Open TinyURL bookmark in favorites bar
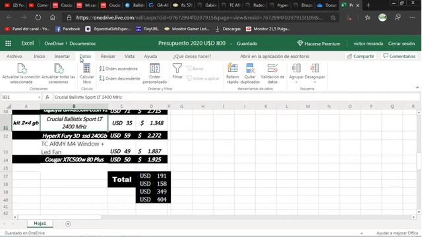The height and width of the screenshot is (237, 422). pyautogui.click(x=147, y=29)
